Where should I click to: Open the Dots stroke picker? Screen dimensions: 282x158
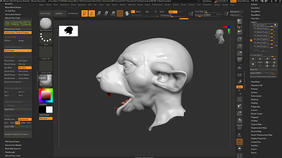46,39
